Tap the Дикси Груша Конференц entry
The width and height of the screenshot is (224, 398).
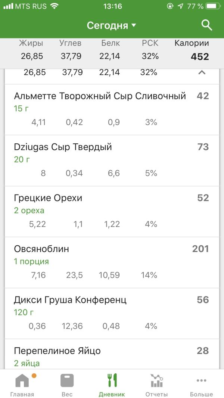coord(112,314)
